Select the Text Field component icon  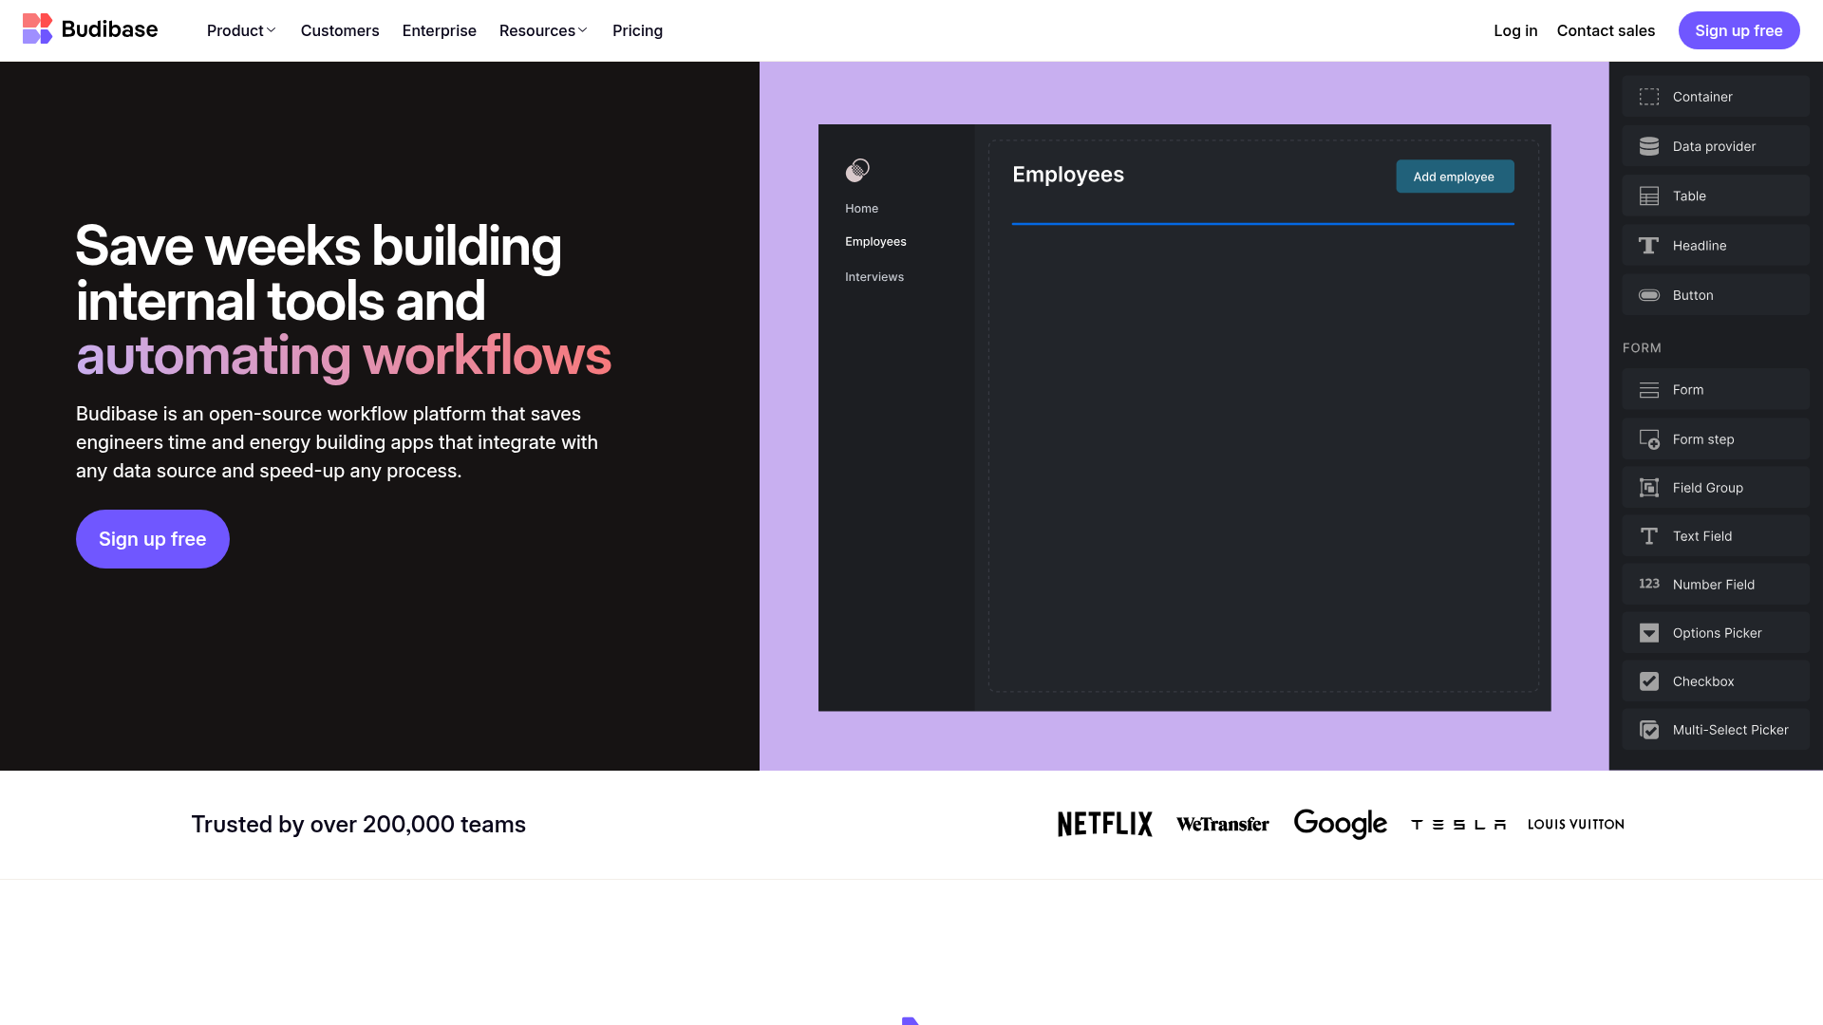[x=1649, y=535]
